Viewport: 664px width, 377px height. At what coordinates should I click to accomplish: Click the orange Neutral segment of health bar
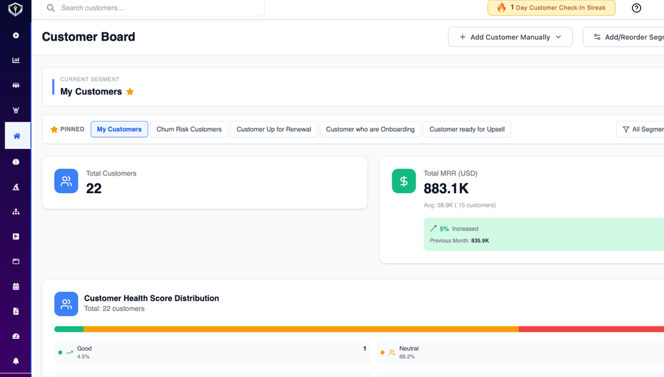301,329
